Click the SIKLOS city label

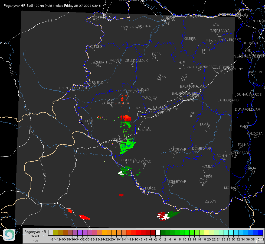click(210, 201)
